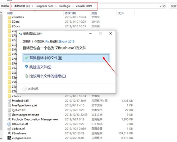
Task: Sort by the Size column header
Action: pyautogui.click(x=121, y=13)
